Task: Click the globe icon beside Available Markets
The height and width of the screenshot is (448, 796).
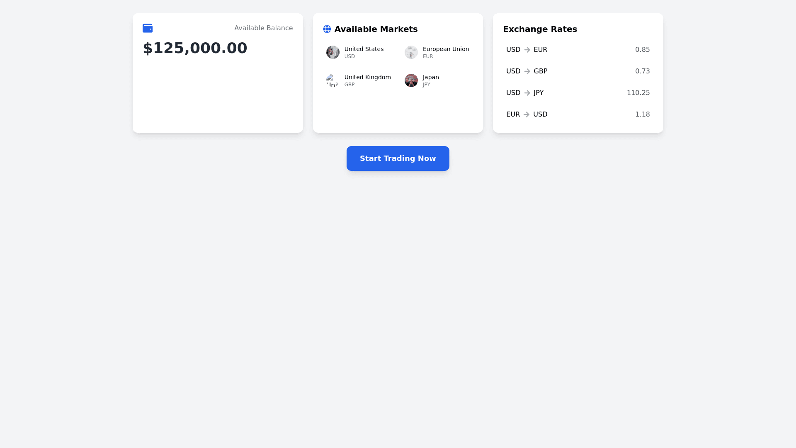Action: [327, 29]
